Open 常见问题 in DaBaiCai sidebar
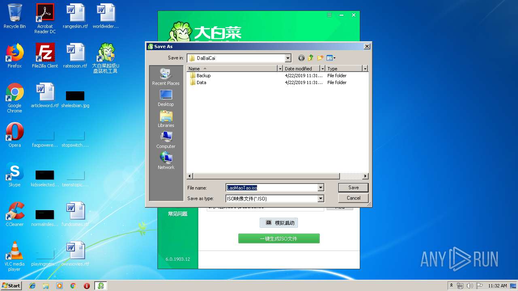 tap(178, 214)
